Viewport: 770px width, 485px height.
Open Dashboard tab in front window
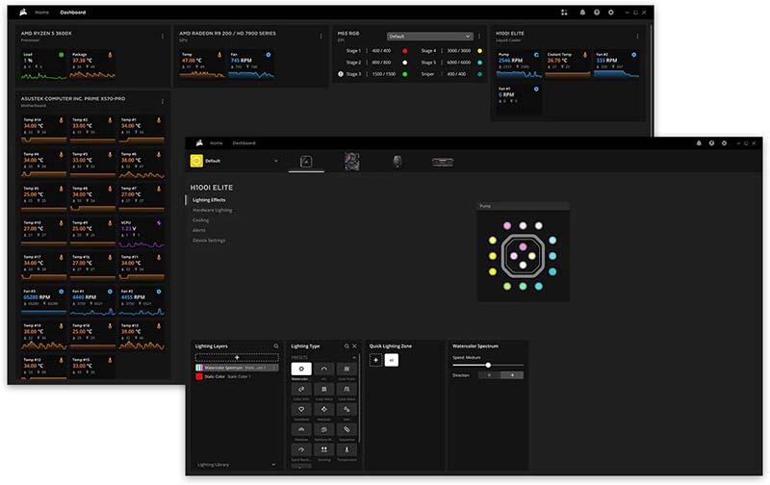[x=244, y=143]
